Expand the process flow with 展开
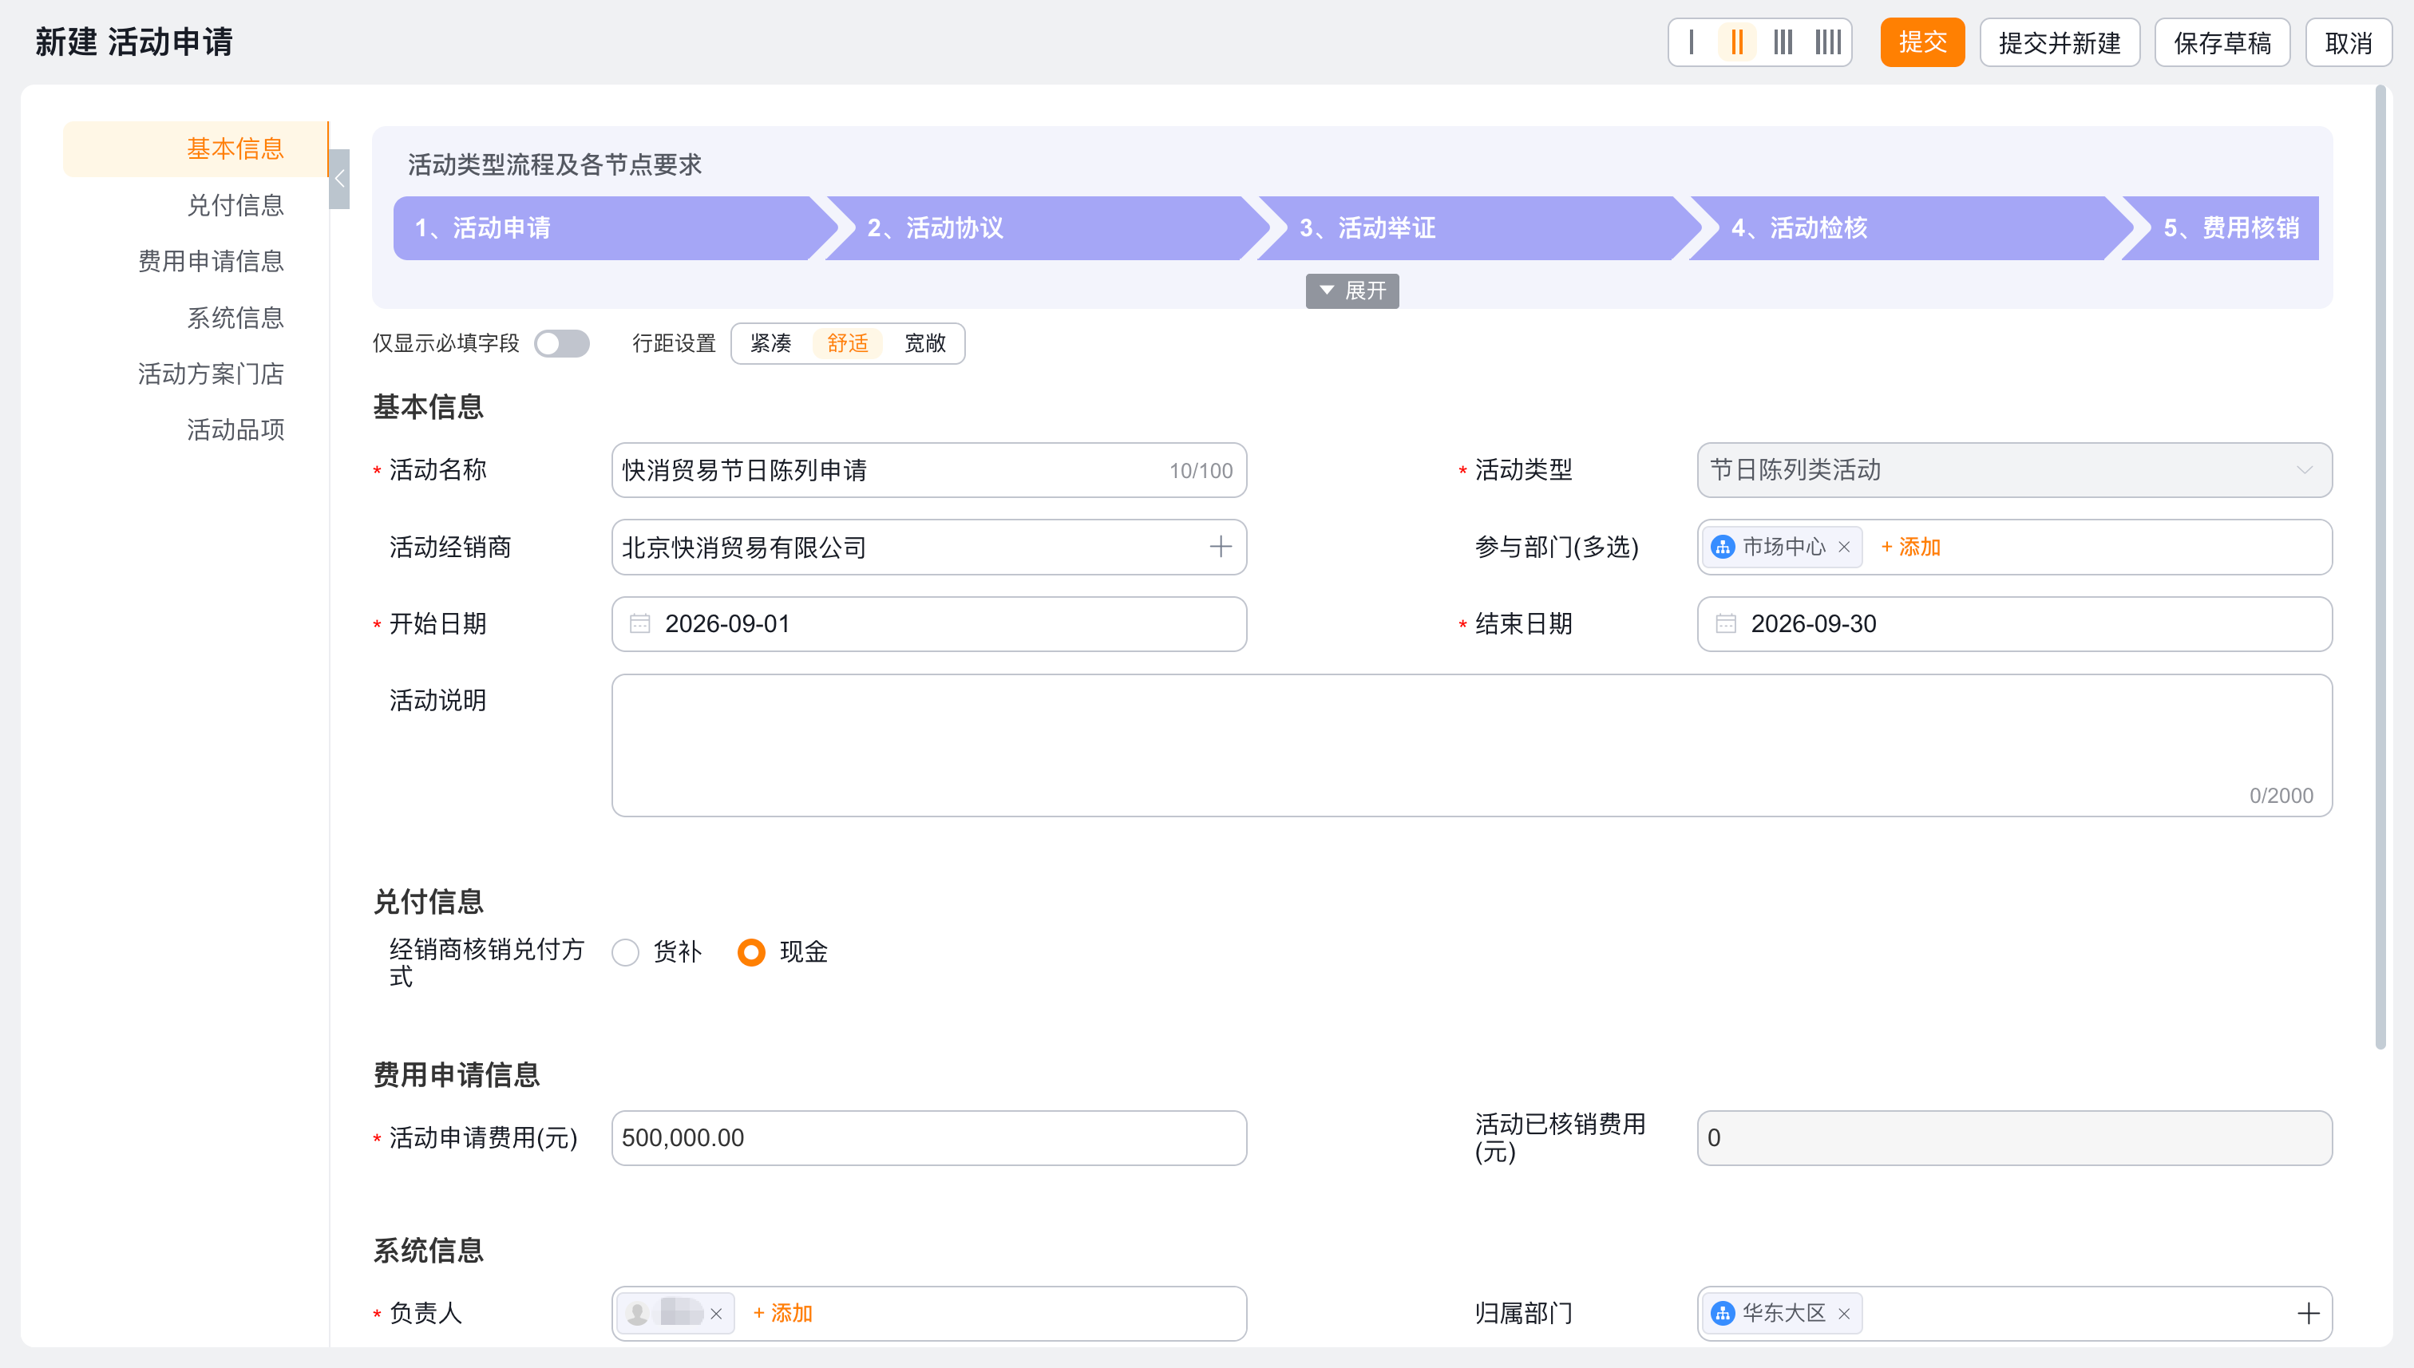The image size is (2414, 1368). [1352, 291]
